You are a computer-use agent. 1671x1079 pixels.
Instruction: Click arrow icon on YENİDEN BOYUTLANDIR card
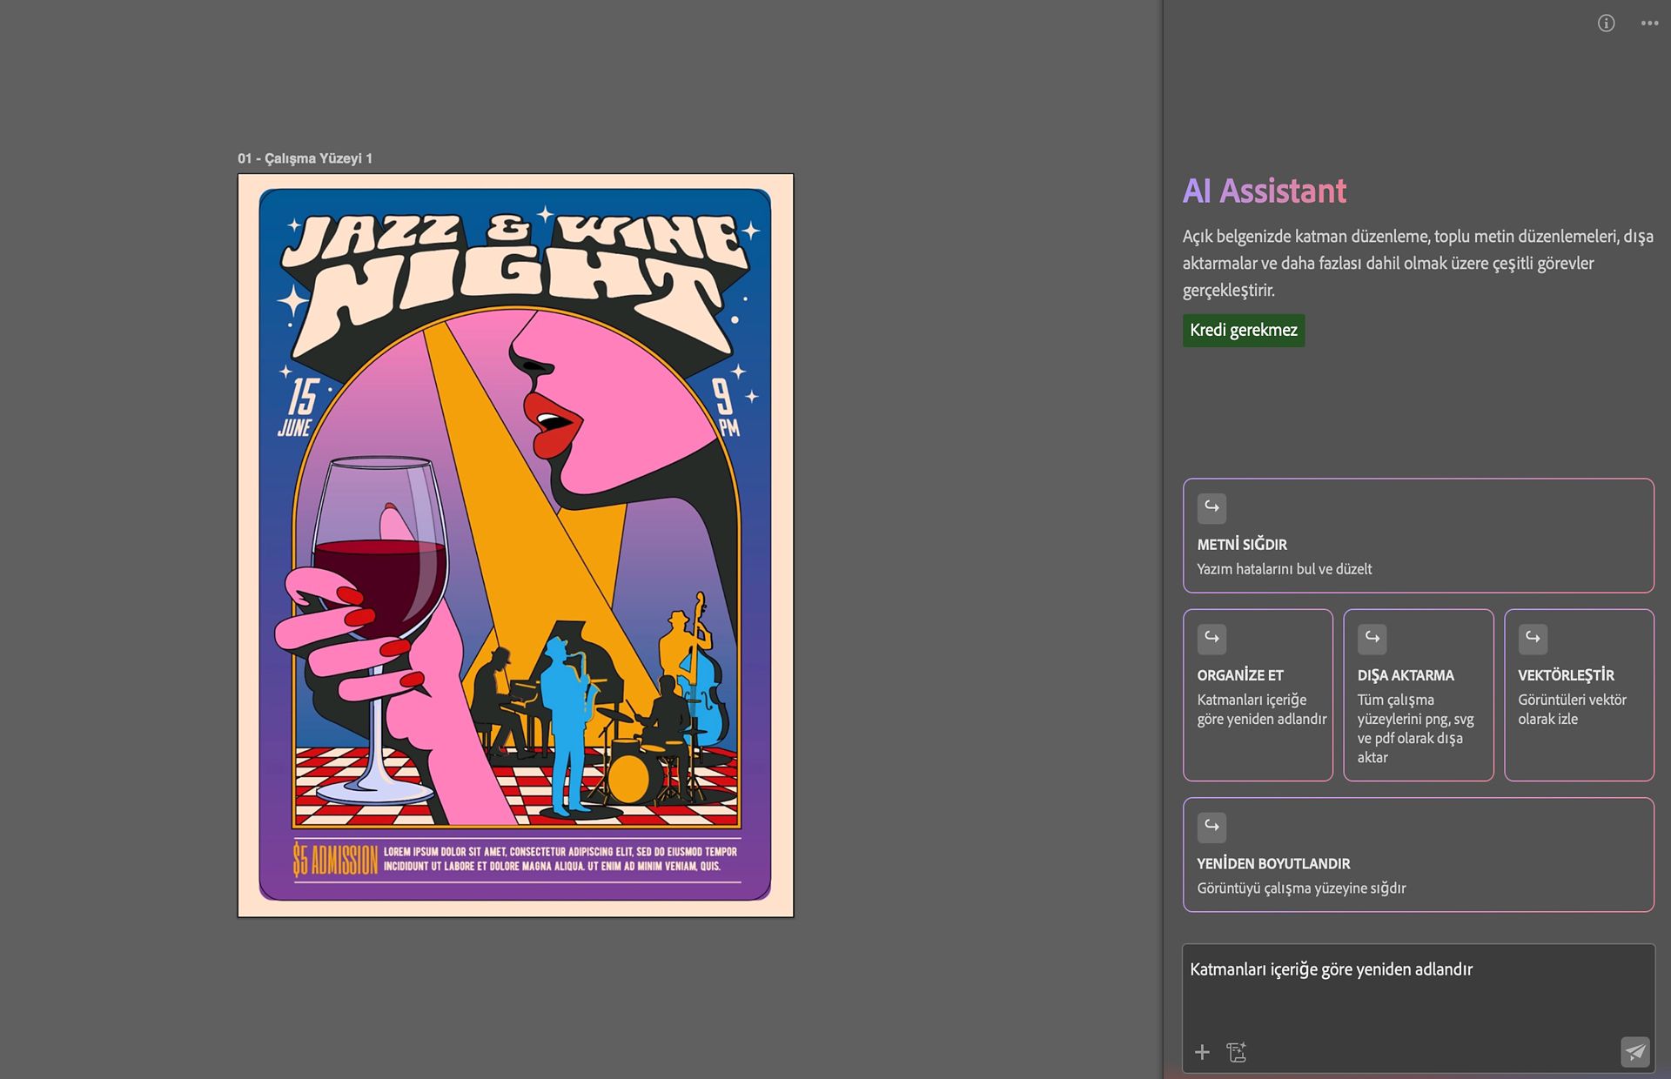(x=1211, y=828)
